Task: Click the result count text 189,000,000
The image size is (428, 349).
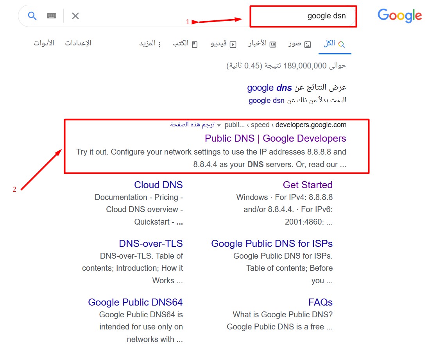Action: click(305, 66)
